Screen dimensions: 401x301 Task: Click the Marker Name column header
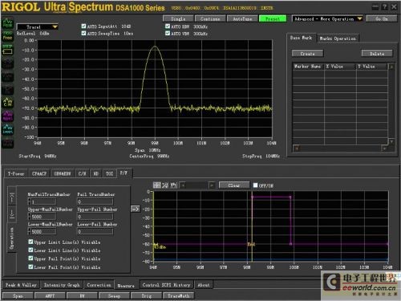(x=308, y=67)
